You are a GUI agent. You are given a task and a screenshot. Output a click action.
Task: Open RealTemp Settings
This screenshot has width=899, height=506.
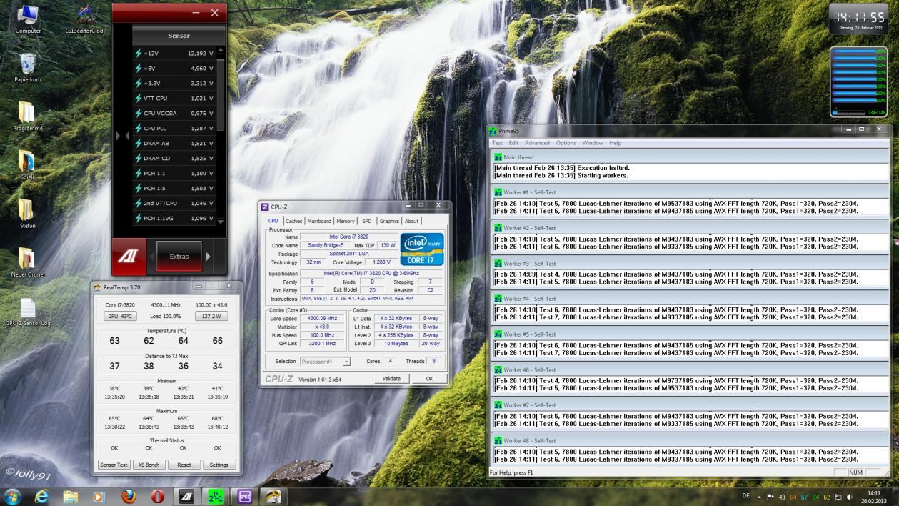tap(219, 465)
